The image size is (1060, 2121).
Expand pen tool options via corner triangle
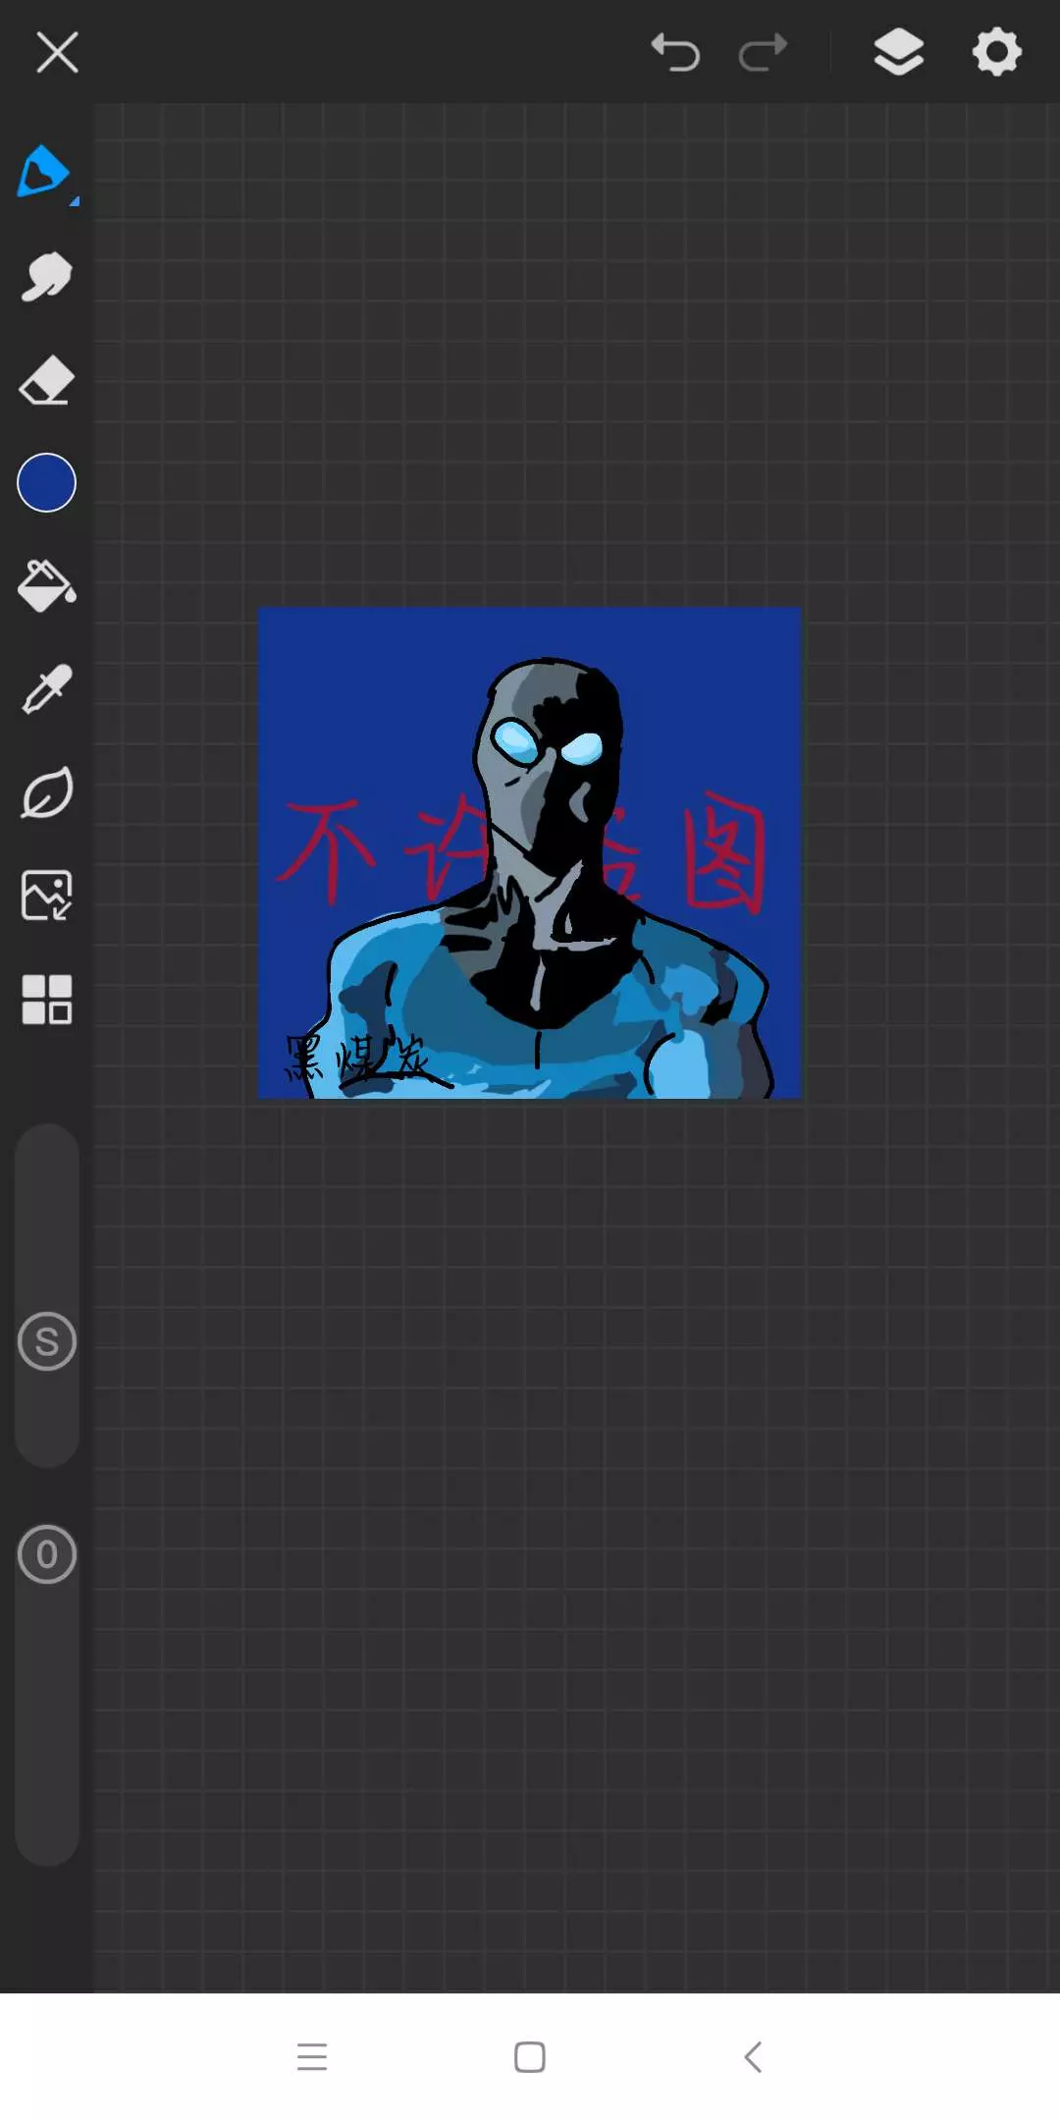[x=75, y=201]
